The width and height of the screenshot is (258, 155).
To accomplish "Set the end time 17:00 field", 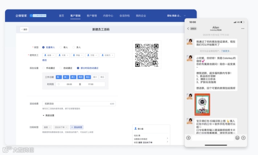I will [91, 84].
